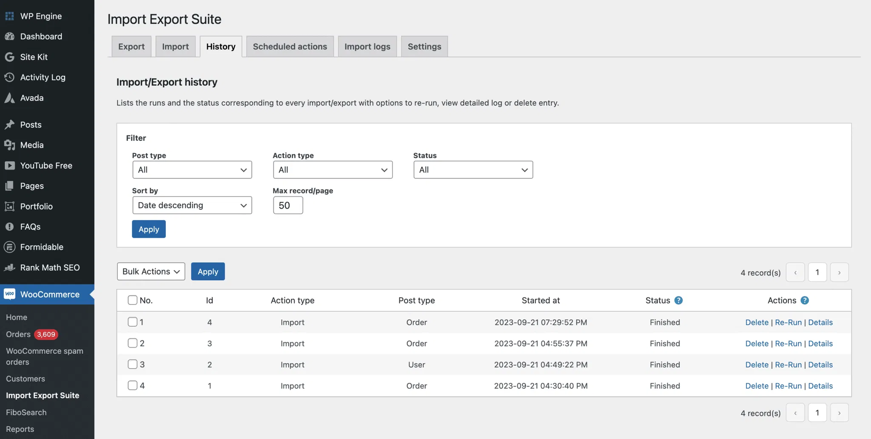This screenshot has width=871, height=439.
Task: Open the Import logs tab
Action: click(367, 46)
